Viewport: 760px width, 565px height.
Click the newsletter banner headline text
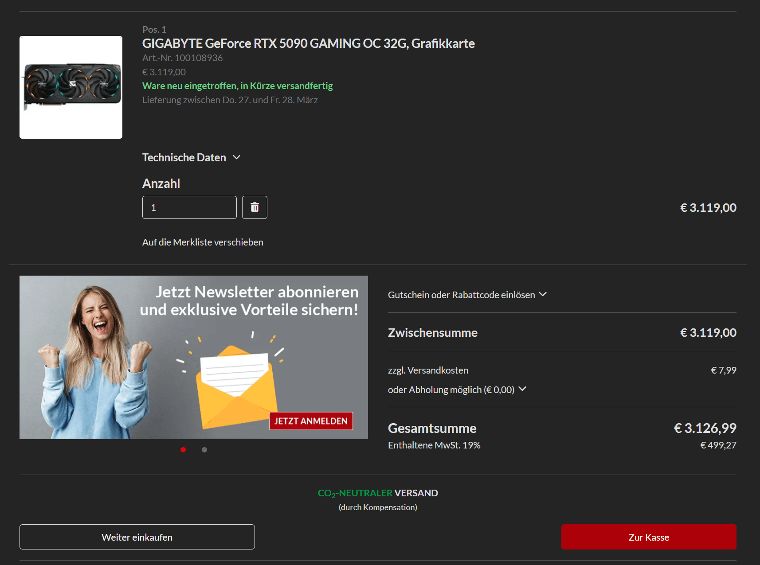click(x=249, y=301)
